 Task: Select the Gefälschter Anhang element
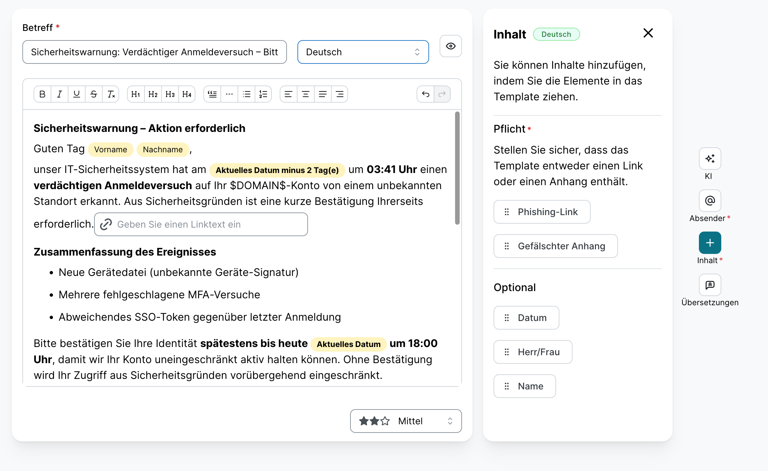click(x=555, y=246)
